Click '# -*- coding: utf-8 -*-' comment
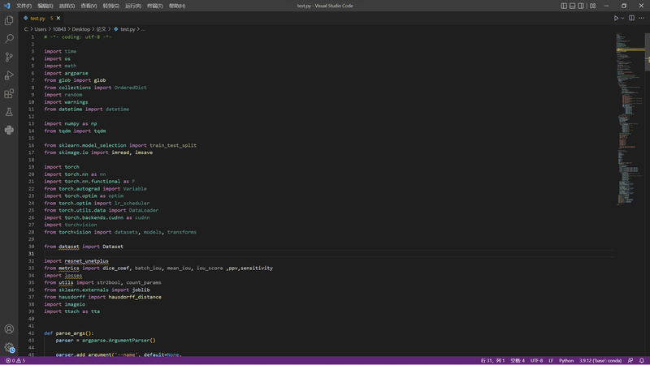The width and height of the screenshot is (650, 365). (77, 36)
